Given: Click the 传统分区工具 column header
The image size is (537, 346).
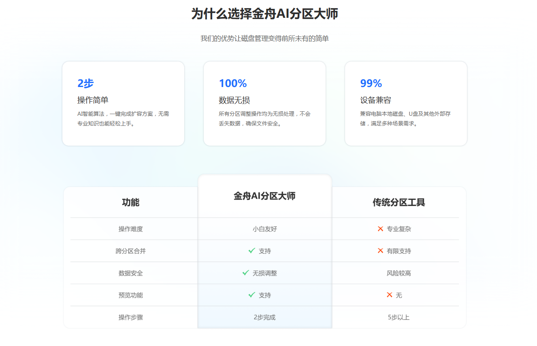Looking at the screenshot, I should coord(399,202).
